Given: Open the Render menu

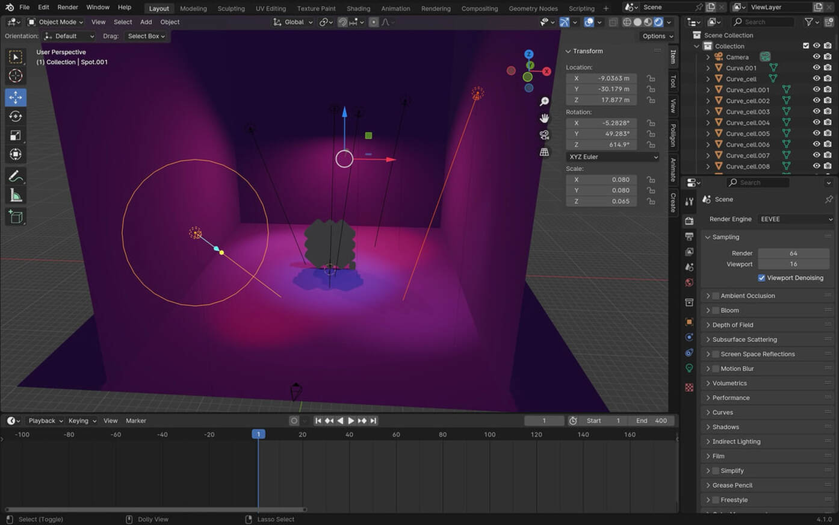Looking at the screenshot, I should coord(67,7).
